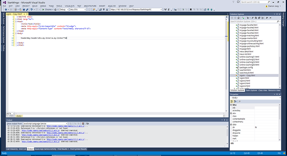Click the Alphabetical sort icon in Properties

coord(235,102)
